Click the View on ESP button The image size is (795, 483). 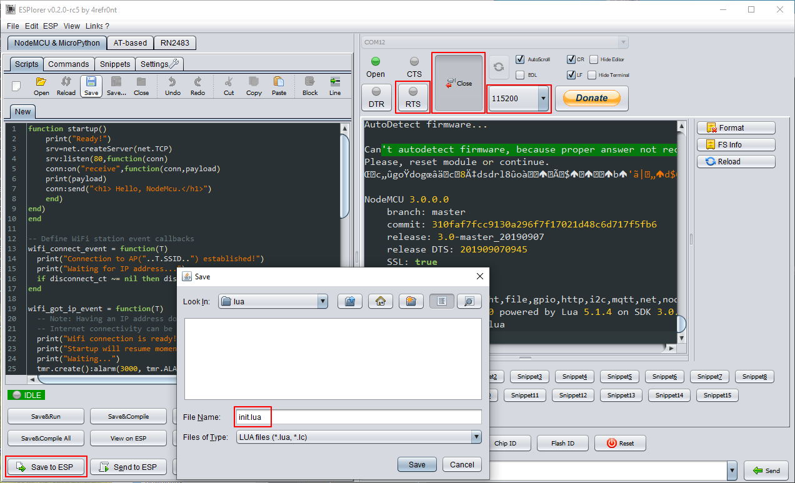(x=128, y=438)
